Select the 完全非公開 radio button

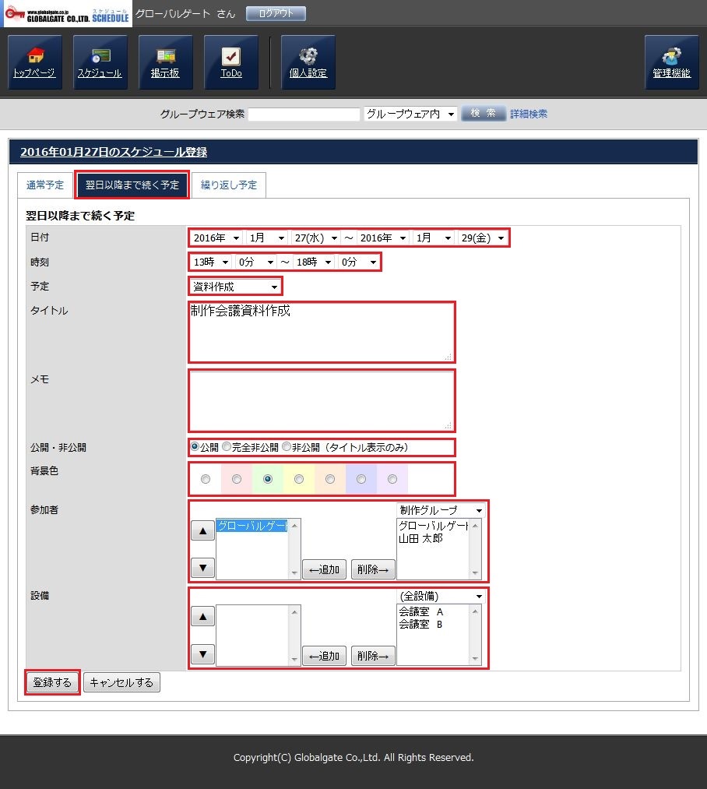coord(227,447)
